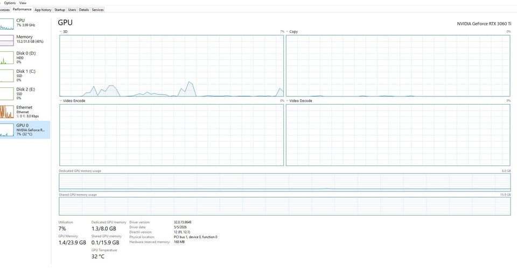The height and width of the screenshot is (269, 517).
Task: Switch to the Details tab
Action: [84, 10]
